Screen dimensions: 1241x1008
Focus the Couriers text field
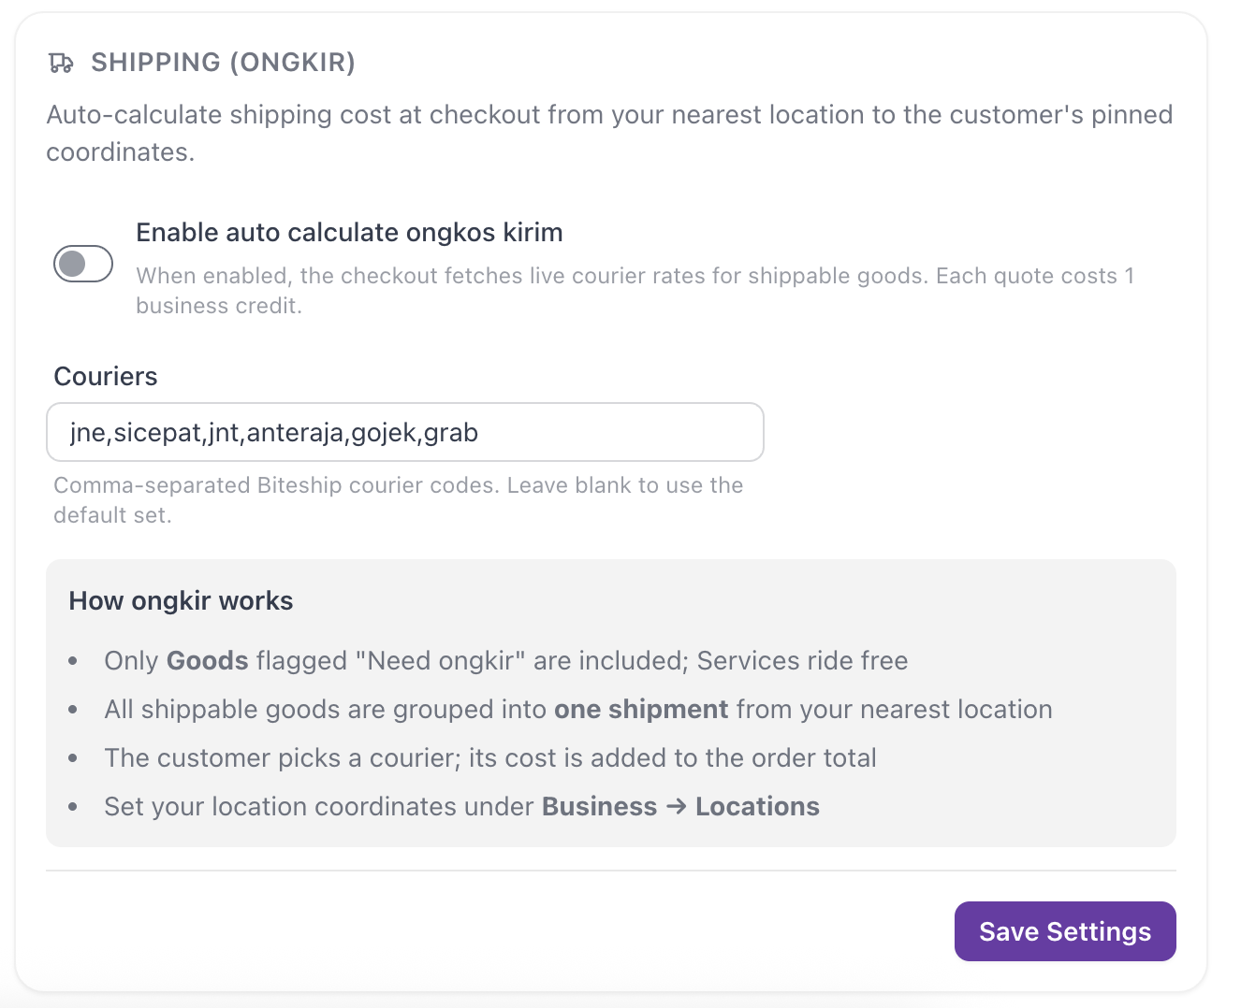tap(405, 432)
